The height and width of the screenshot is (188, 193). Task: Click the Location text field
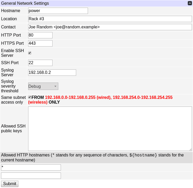tap(110, 19)
